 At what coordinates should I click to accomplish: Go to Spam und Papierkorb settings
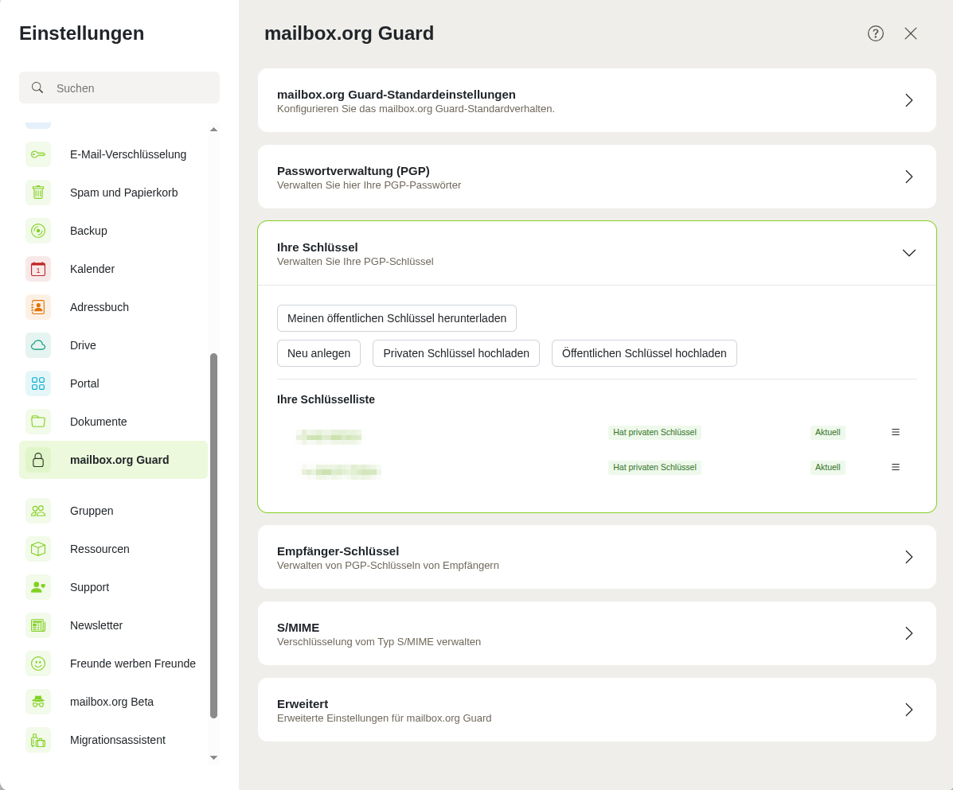[x=114, y=193]
